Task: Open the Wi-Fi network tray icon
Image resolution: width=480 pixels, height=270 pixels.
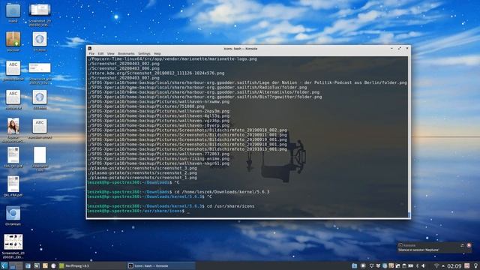Action: coord(436,265)
